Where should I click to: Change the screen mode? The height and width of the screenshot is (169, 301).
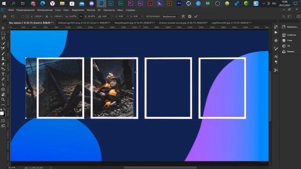(3, 126)
